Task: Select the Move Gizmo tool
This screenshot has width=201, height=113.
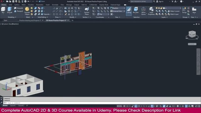Action: tap(144, 11)
